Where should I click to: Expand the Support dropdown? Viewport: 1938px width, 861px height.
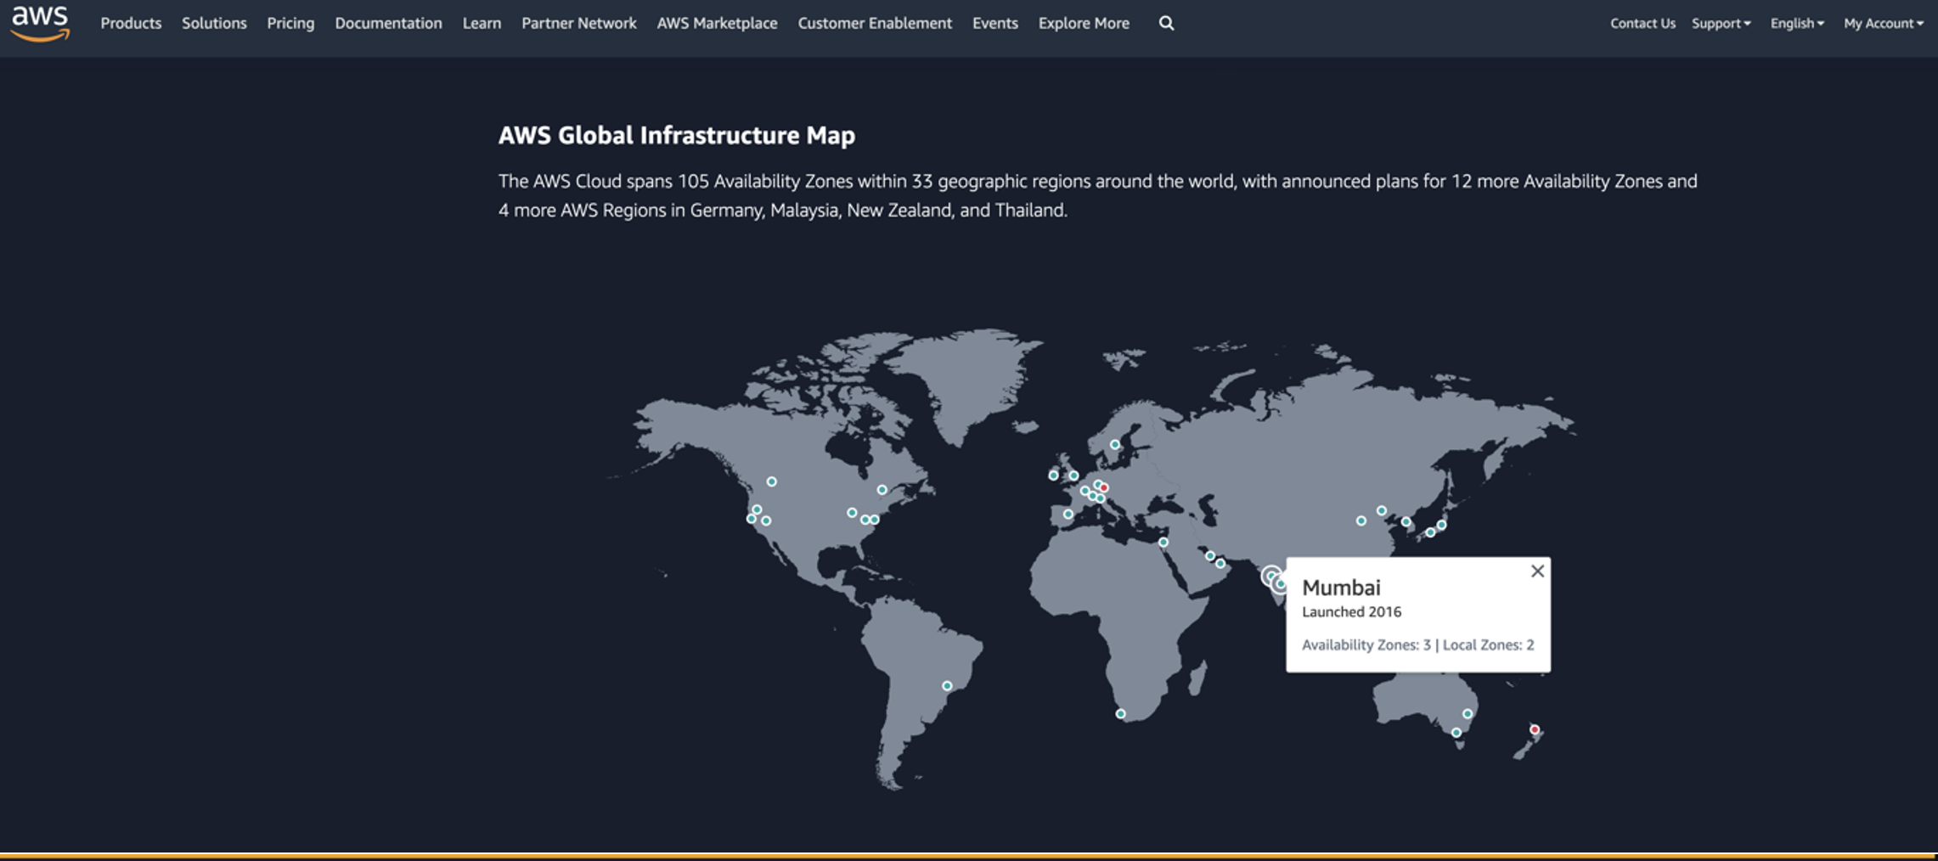tap(1721, 23)
